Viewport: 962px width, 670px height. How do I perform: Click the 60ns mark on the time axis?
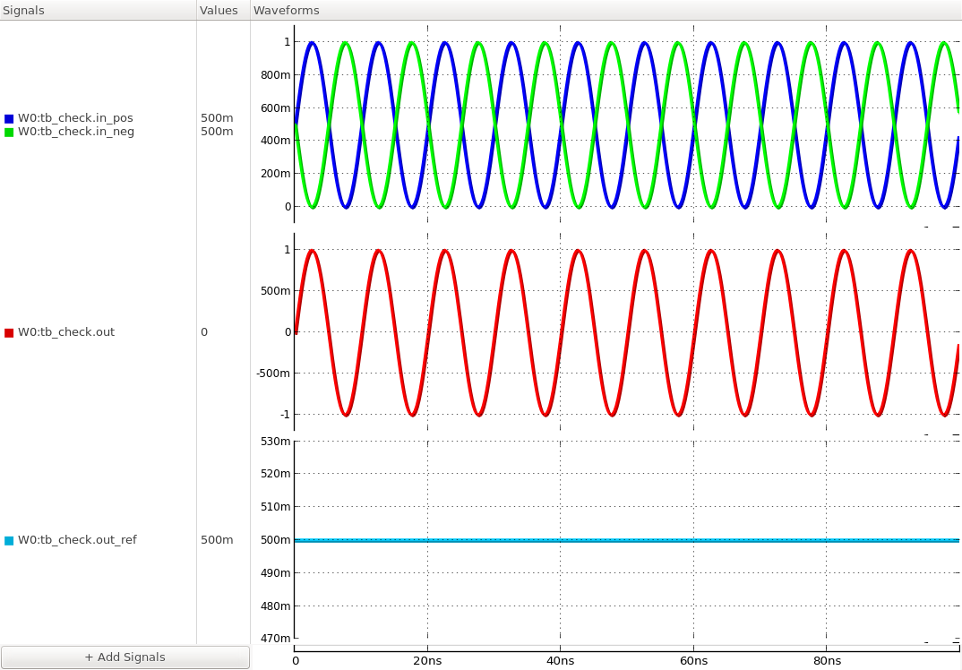tap(695, 660)
